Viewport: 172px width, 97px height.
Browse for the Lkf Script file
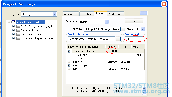(x=123, y=29)
